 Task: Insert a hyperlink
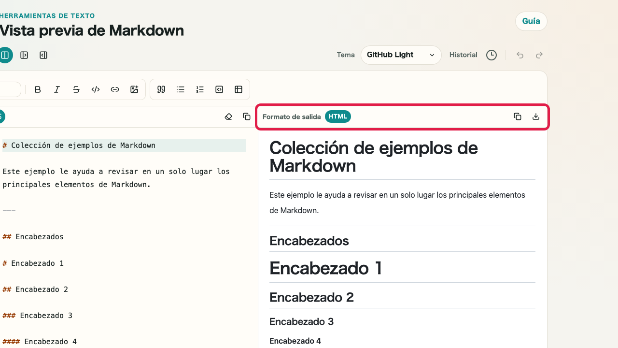115,89
